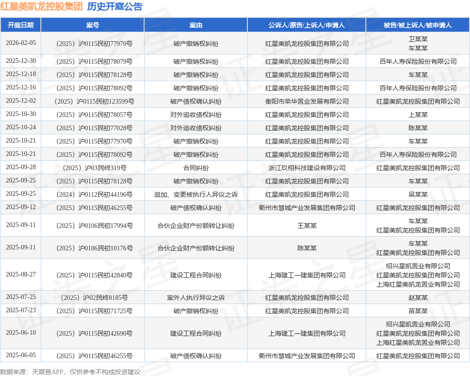
Task: Click case number 沪03民终319号
Action: point(95,168)
